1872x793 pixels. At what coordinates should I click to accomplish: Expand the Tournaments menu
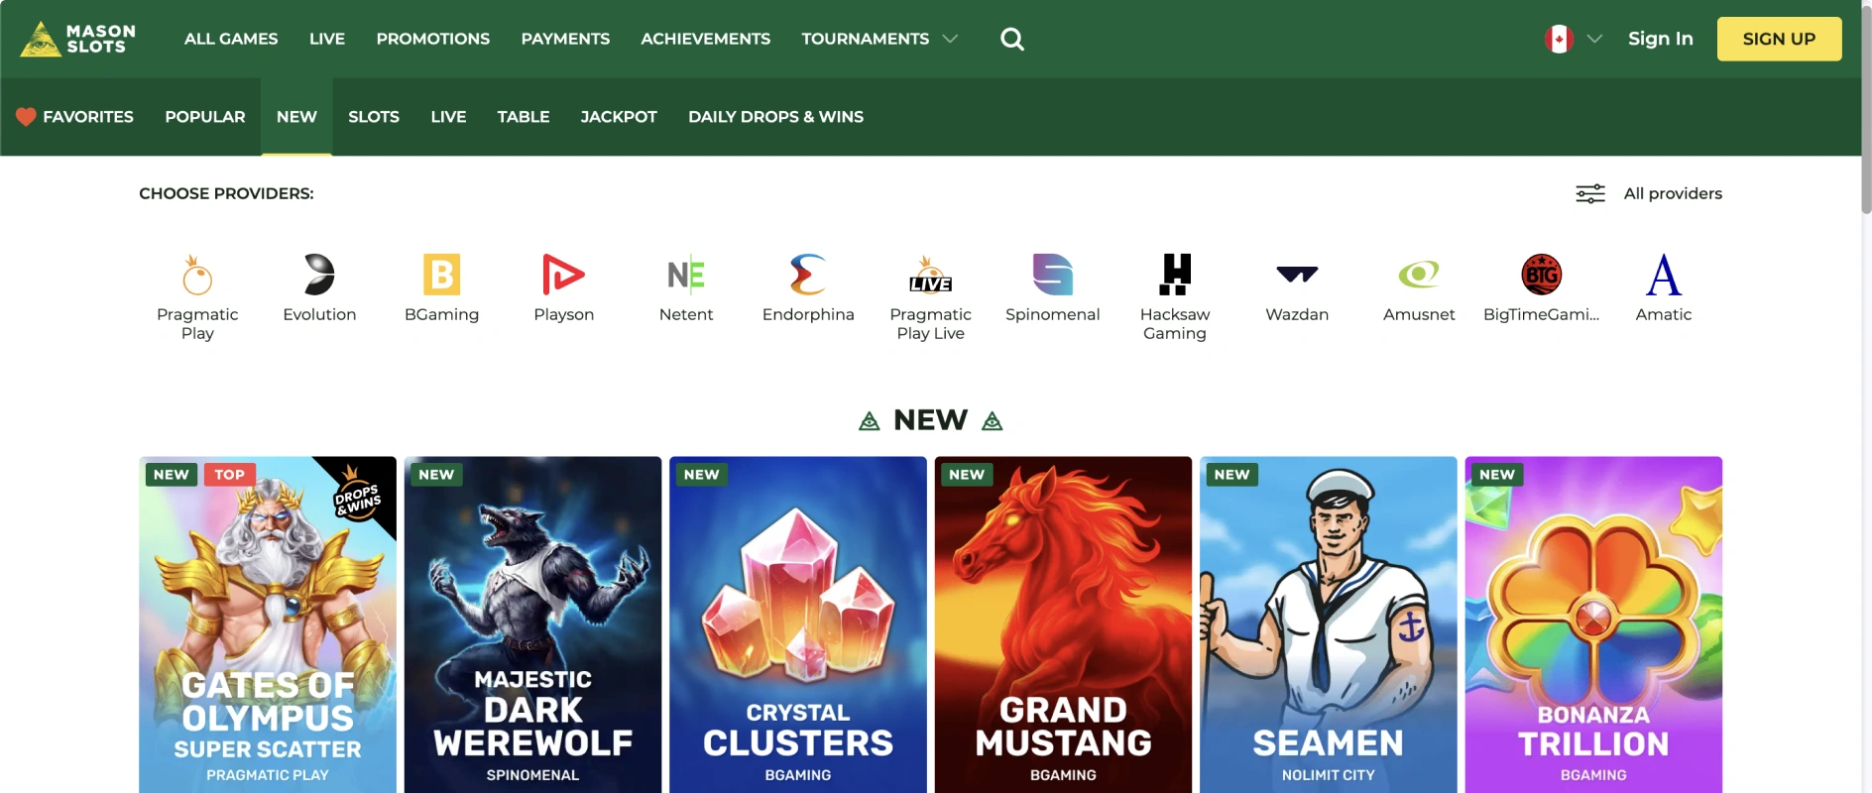pyautogui.click(x=879, y=39)
